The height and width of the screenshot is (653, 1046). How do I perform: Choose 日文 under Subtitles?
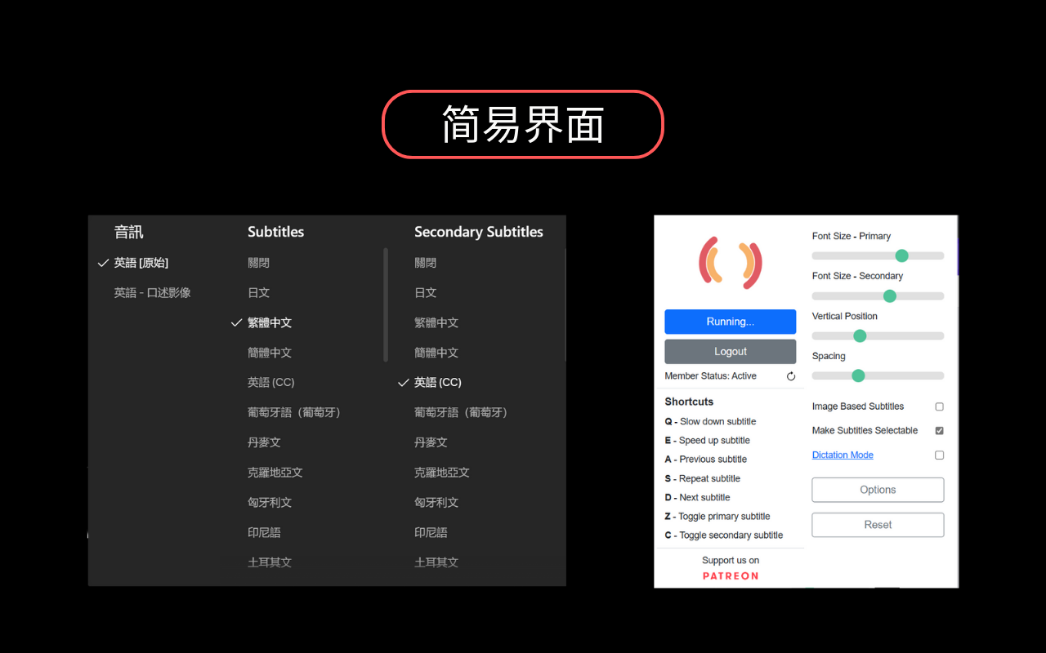click(x=258, y=292)
